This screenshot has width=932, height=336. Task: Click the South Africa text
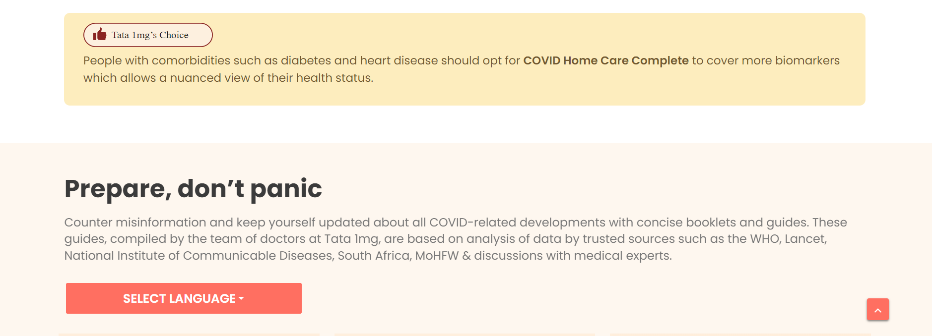[x=375, y=256]
